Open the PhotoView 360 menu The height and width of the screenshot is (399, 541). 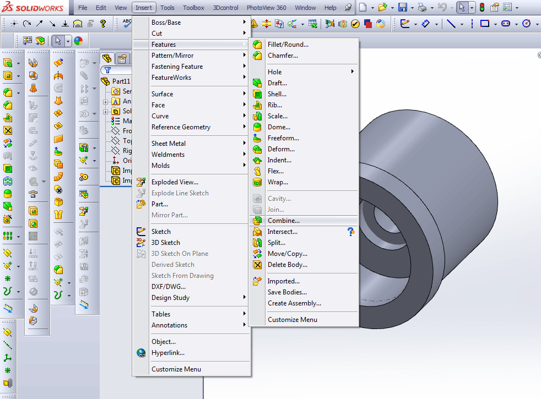point(266,8)
